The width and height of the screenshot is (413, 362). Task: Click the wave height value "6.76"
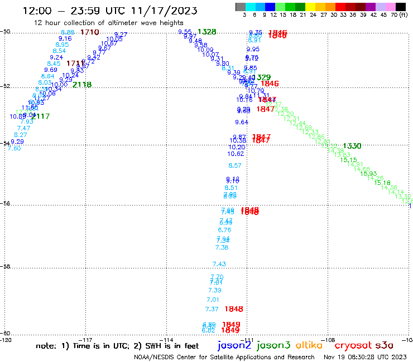[225, 230]
